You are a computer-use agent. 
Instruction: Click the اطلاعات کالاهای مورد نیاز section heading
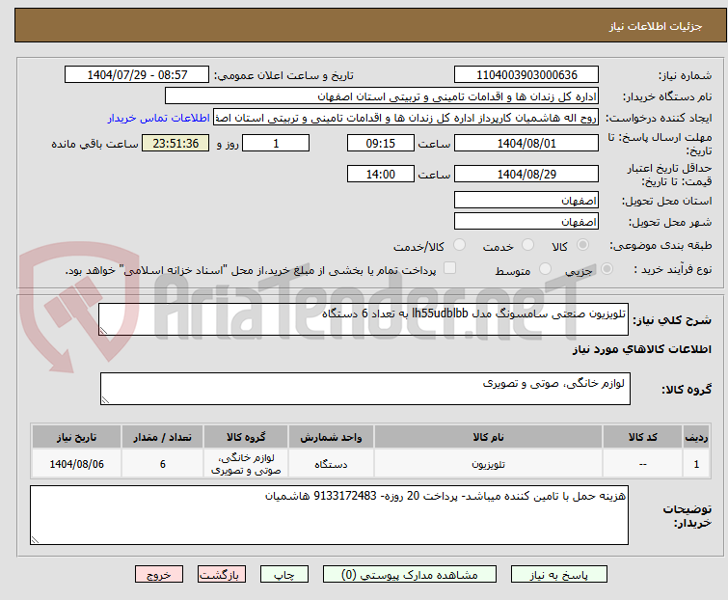tap(641, 349)
